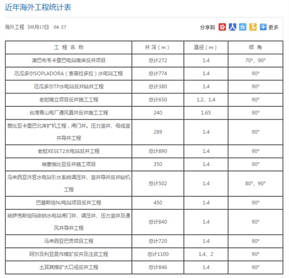
Task: Click the 津巴布韦卡里巴电站南岸反井项目 row name
Action: tap(69, 61)
